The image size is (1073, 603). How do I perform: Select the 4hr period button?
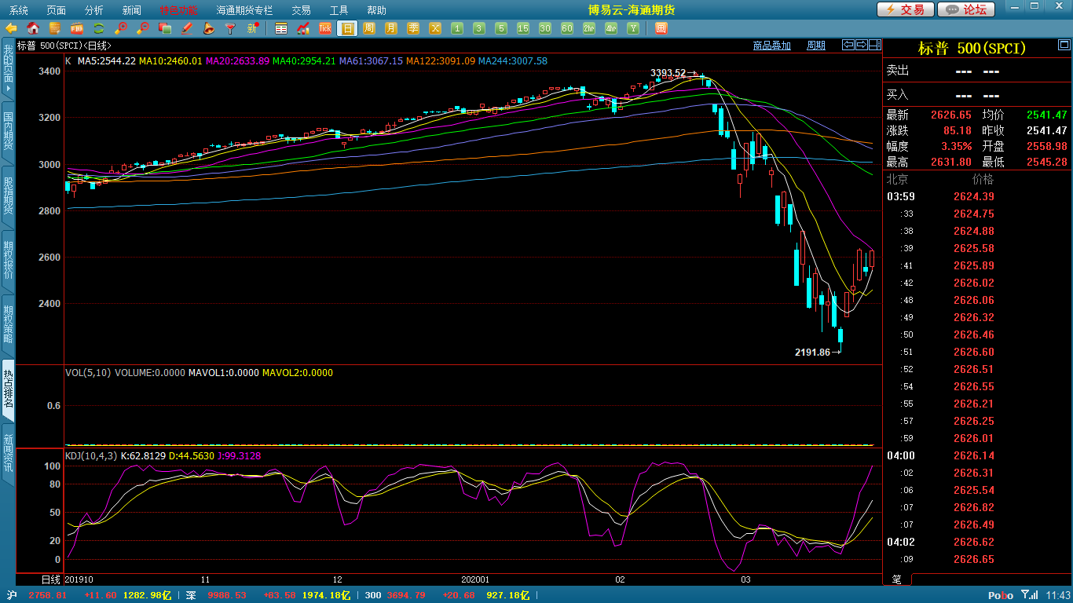(x=611, y=28)
